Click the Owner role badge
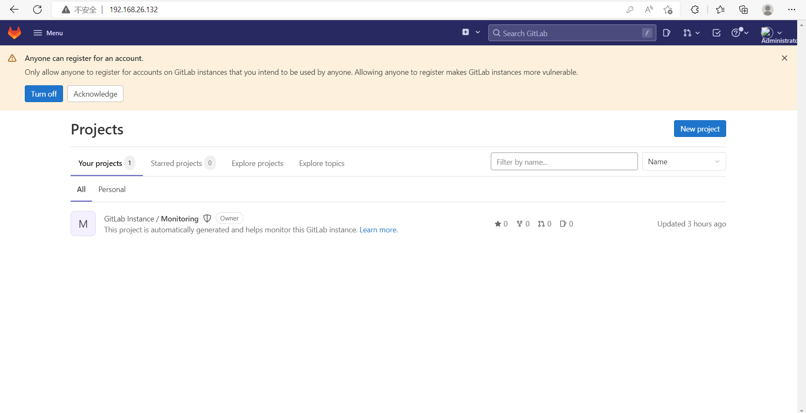 tap(229, 218)
